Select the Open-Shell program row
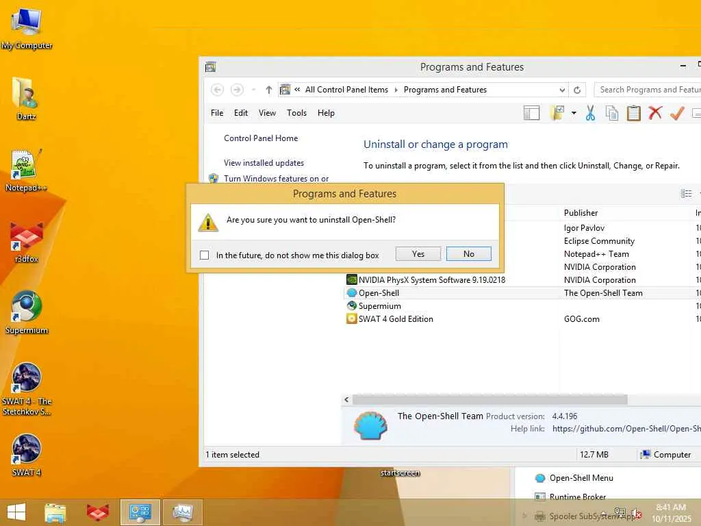The image size is (701, 526). tap(522, 293)
